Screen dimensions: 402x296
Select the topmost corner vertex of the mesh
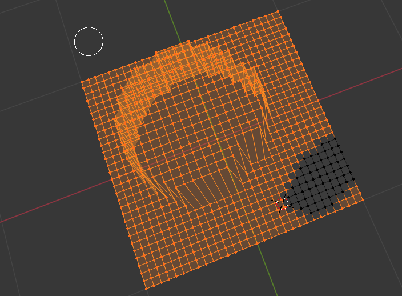click(x=278, y=11)
